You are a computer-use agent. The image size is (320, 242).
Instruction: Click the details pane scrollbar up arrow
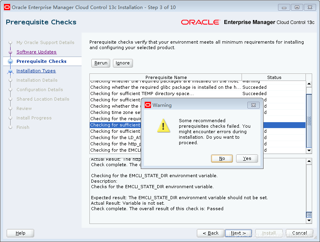point(309,161)
